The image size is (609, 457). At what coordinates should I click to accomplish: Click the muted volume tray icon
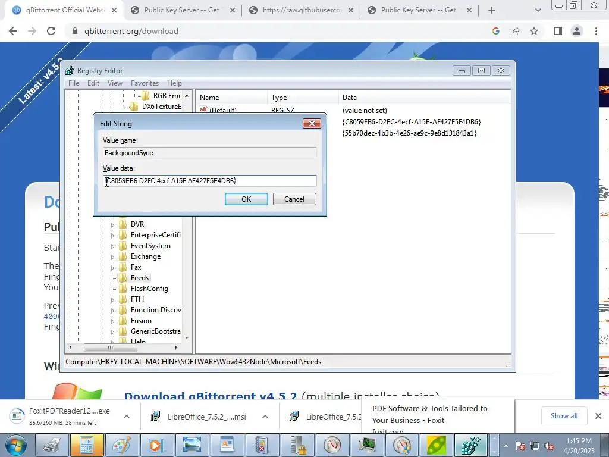point(549,446)
